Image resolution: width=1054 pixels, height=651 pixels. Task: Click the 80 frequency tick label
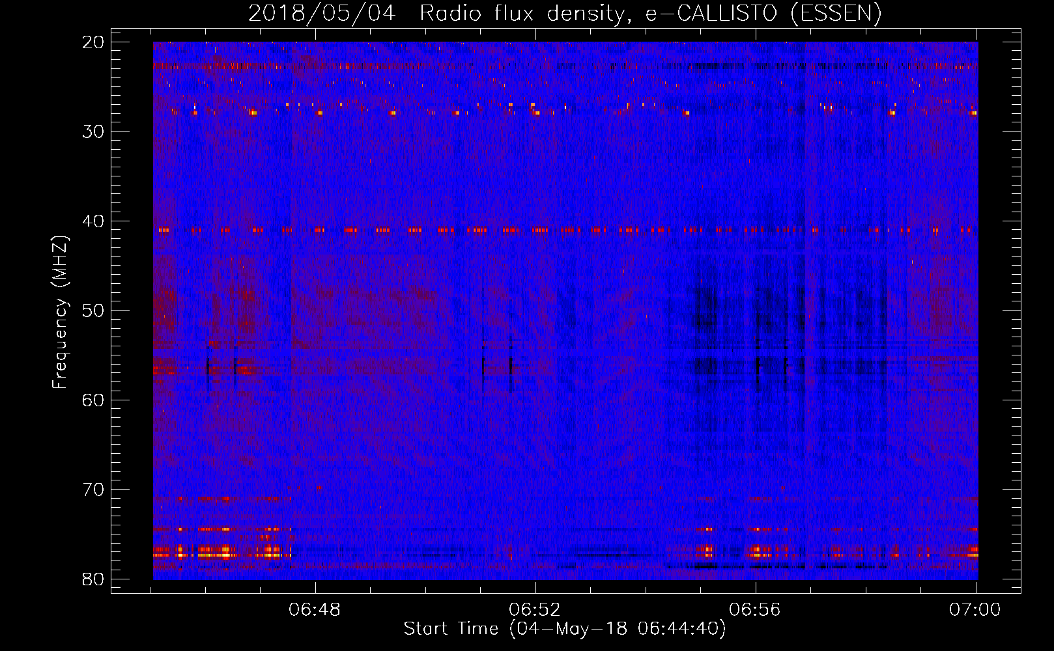(x=94, y=579)
